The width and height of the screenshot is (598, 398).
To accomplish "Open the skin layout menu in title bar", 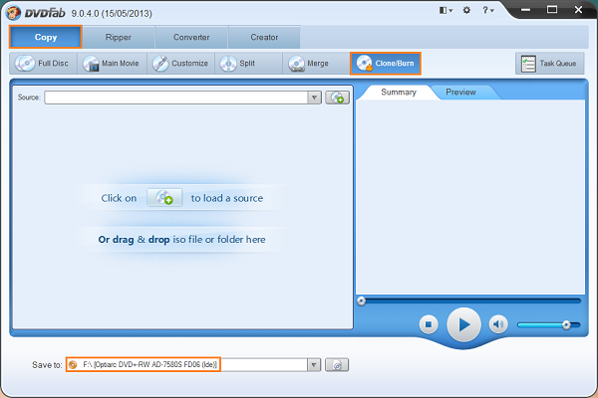I will pyautogui.click(x=446, y=10).
